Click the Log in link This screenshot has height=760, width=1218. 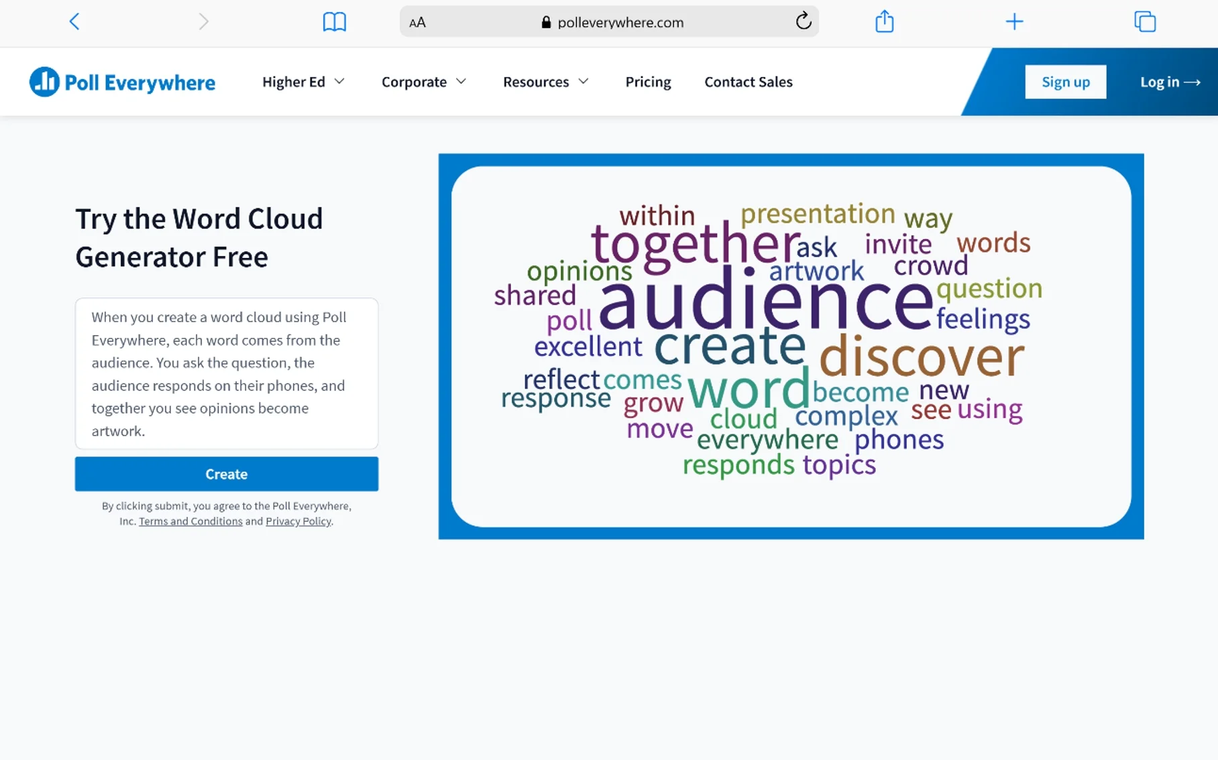click(x=1170, y=82)
